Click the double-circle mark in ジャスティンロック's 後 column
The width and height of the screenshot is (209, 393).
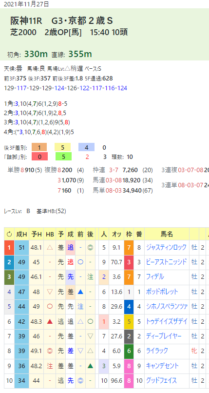90,248
